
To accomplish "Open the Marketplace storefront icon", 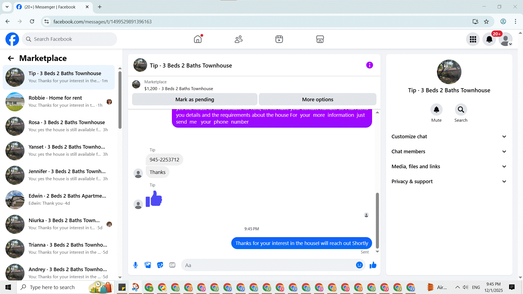I will (x=320, y=39).
